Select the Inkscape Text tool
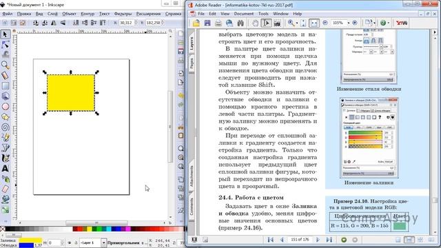441x248 pixels. (x=5, y=168)
